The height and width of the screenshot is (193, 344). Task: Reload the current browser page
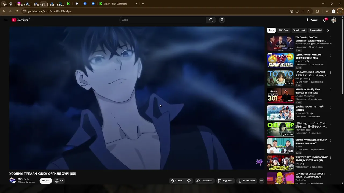pyautogui.click(x=17, y=11)
